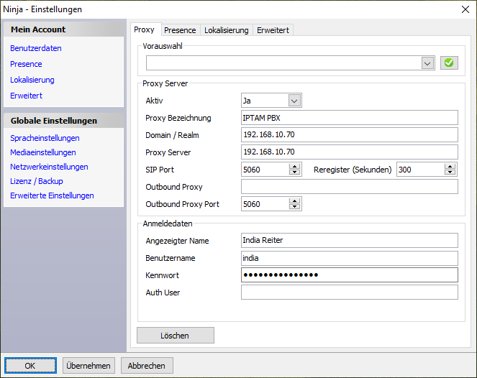Click the Proxy Bezeichnung input field

tap(349, 118)
